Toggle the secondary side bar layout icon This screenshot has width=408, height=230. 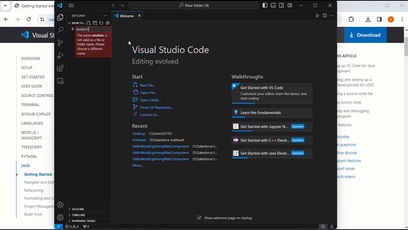pyautogui.click(x=282, y=5)
